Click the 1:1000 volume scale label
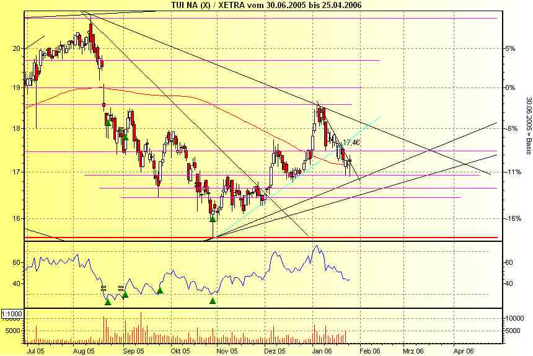Image resolution: width=533 pixels, height=356 pixels. click(x=12, y=313)
